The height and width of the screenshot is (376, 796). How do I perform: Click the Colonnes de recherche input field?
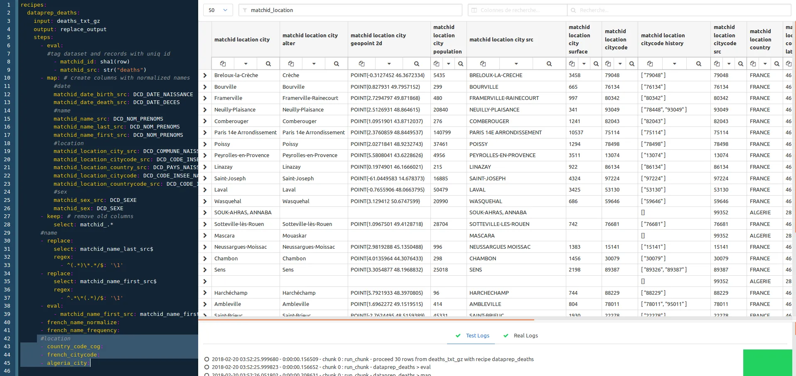coord(517,10)
